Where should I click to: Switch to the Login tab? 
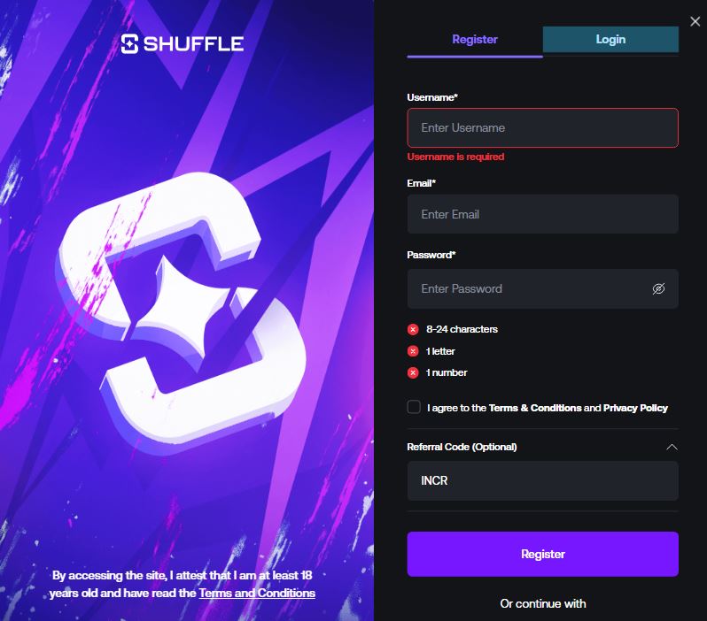pos(610,39)
